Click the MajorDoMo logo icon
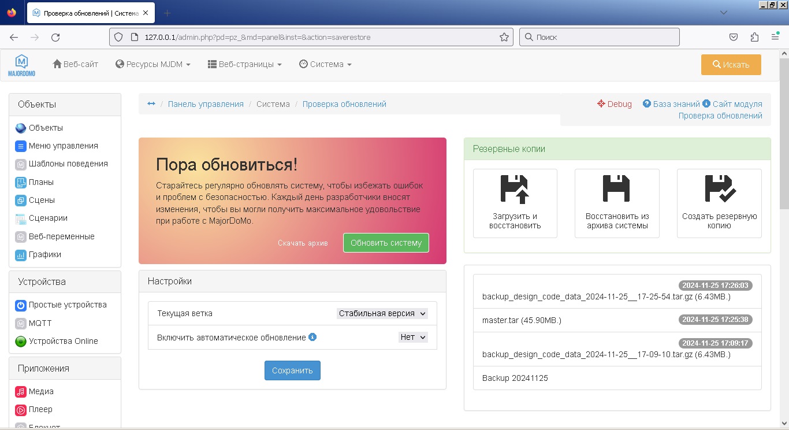Viewport: 789px width, 430px height. tap(21, 65)
